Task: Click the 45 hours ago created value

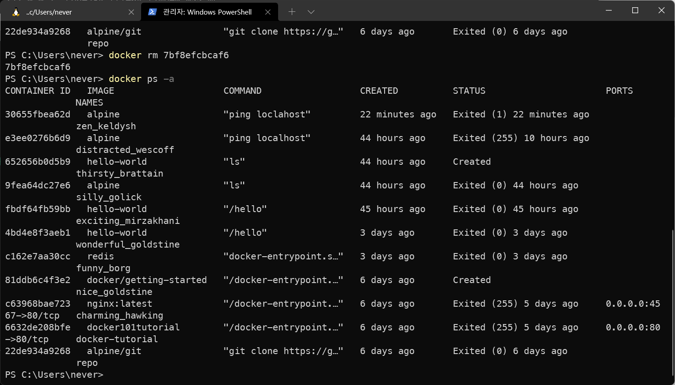Action: 393,209
